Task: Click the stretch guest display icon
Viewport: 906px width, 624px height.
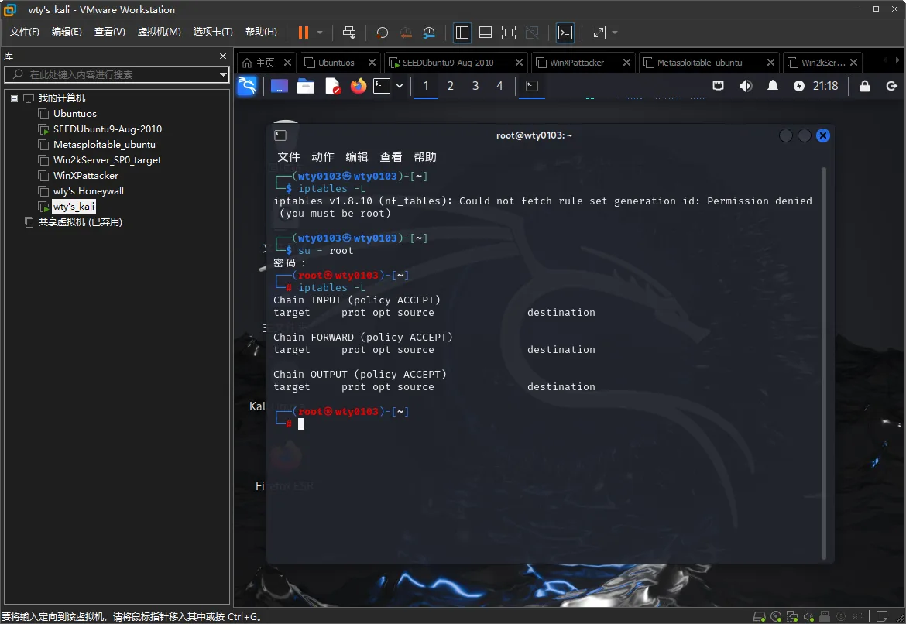Action: [599, 33]
